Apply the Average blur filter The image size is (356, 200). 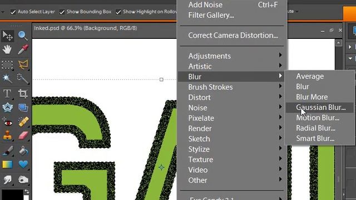coord(320,77)
